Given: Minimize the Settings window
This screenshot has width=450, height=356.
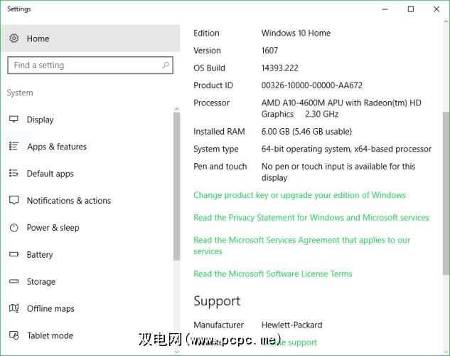Looking at the screenshot, I should [x=385, y=9].
